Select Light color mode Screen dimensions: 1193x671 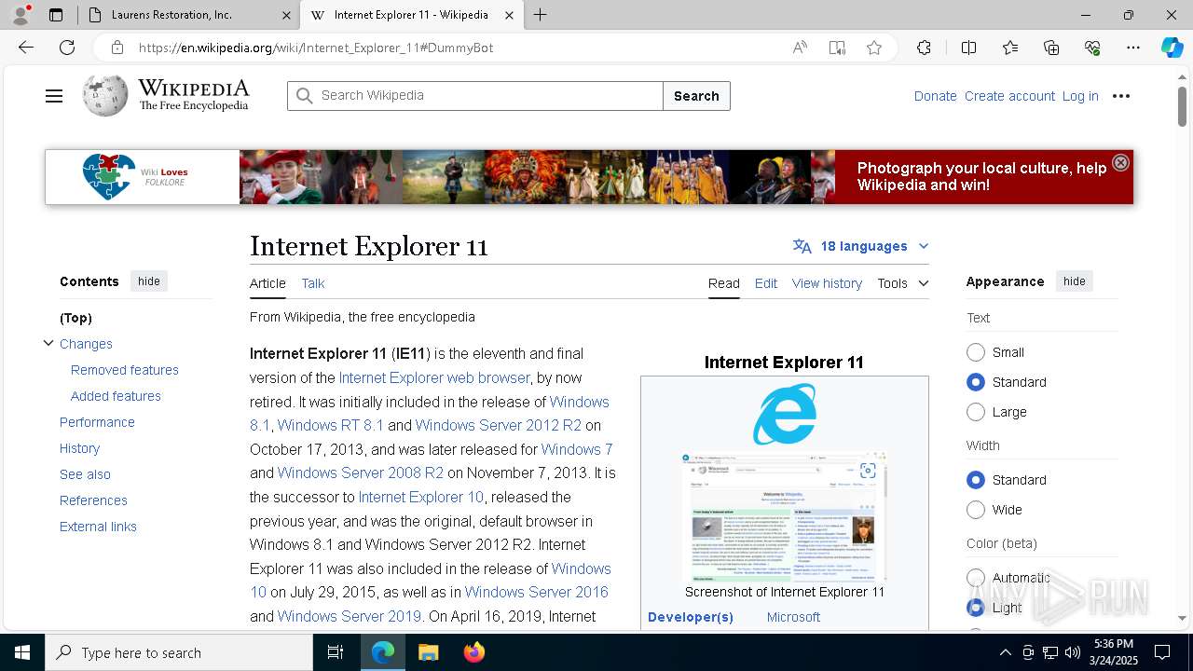pyautogui.click(x=976, y=608)
